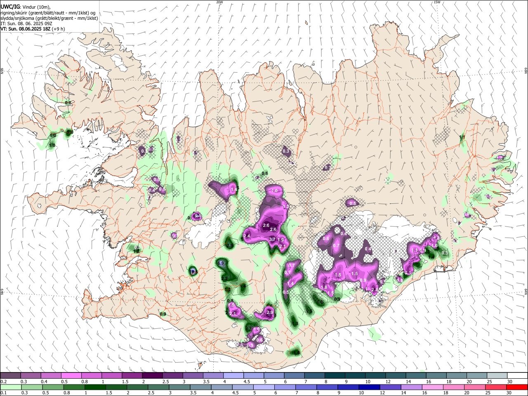
Task: Select the pale green 0.1 lower legend swatch
Action: [11, 387]
